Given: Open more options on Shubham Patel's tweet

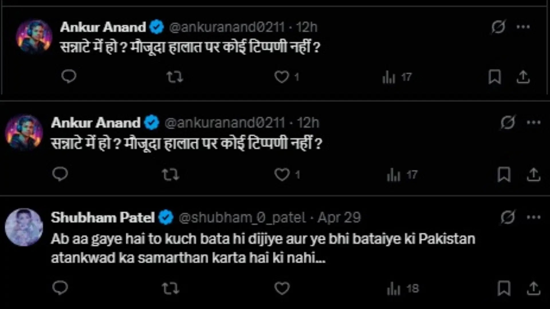Looking at the screenshot, I should pyautogui.click(x=533, y=217).
